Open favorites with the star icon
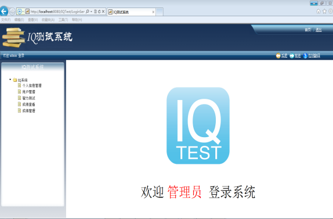 (x=324, y=11)
